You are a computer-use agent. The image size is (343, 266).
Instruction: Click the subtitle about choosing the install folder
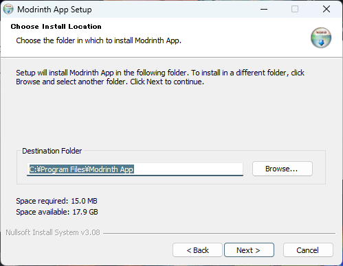coord(99,40)
